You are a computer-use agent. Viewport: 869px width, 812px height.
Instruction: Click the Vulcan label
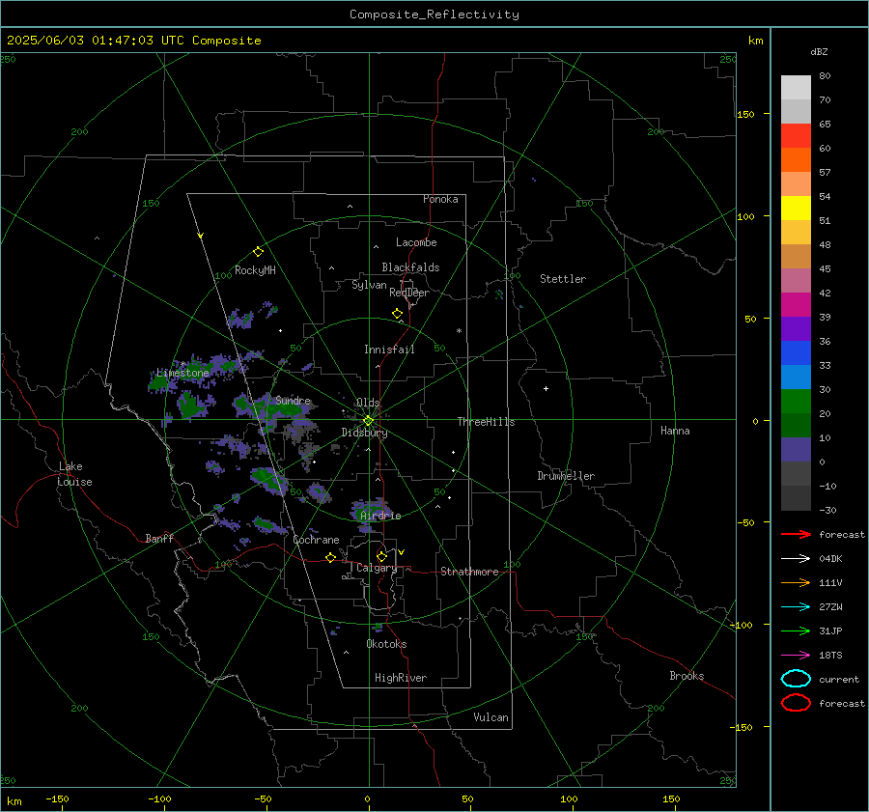coord(491,717)
